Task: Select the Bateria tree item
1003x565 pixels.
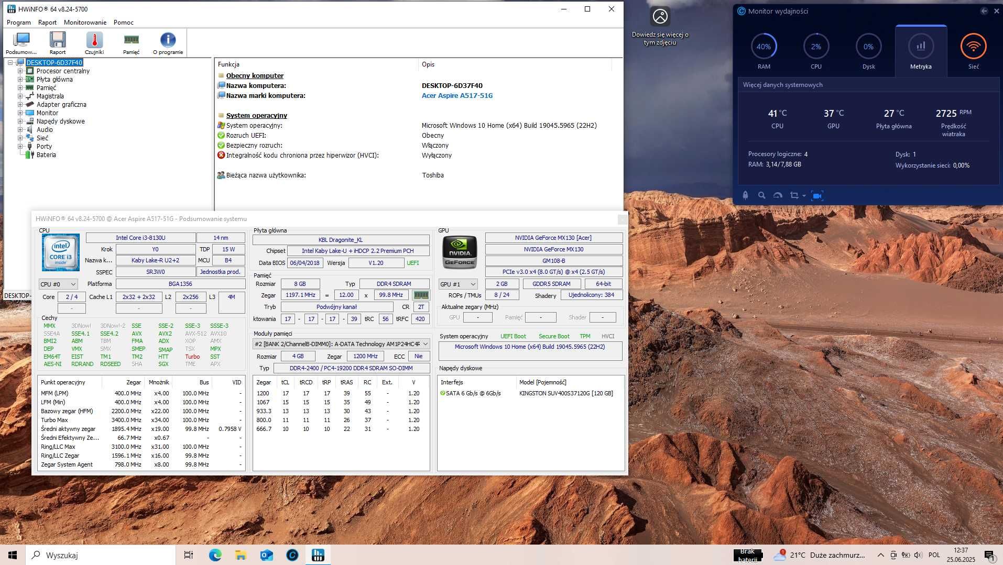Action: pos(46,154)
